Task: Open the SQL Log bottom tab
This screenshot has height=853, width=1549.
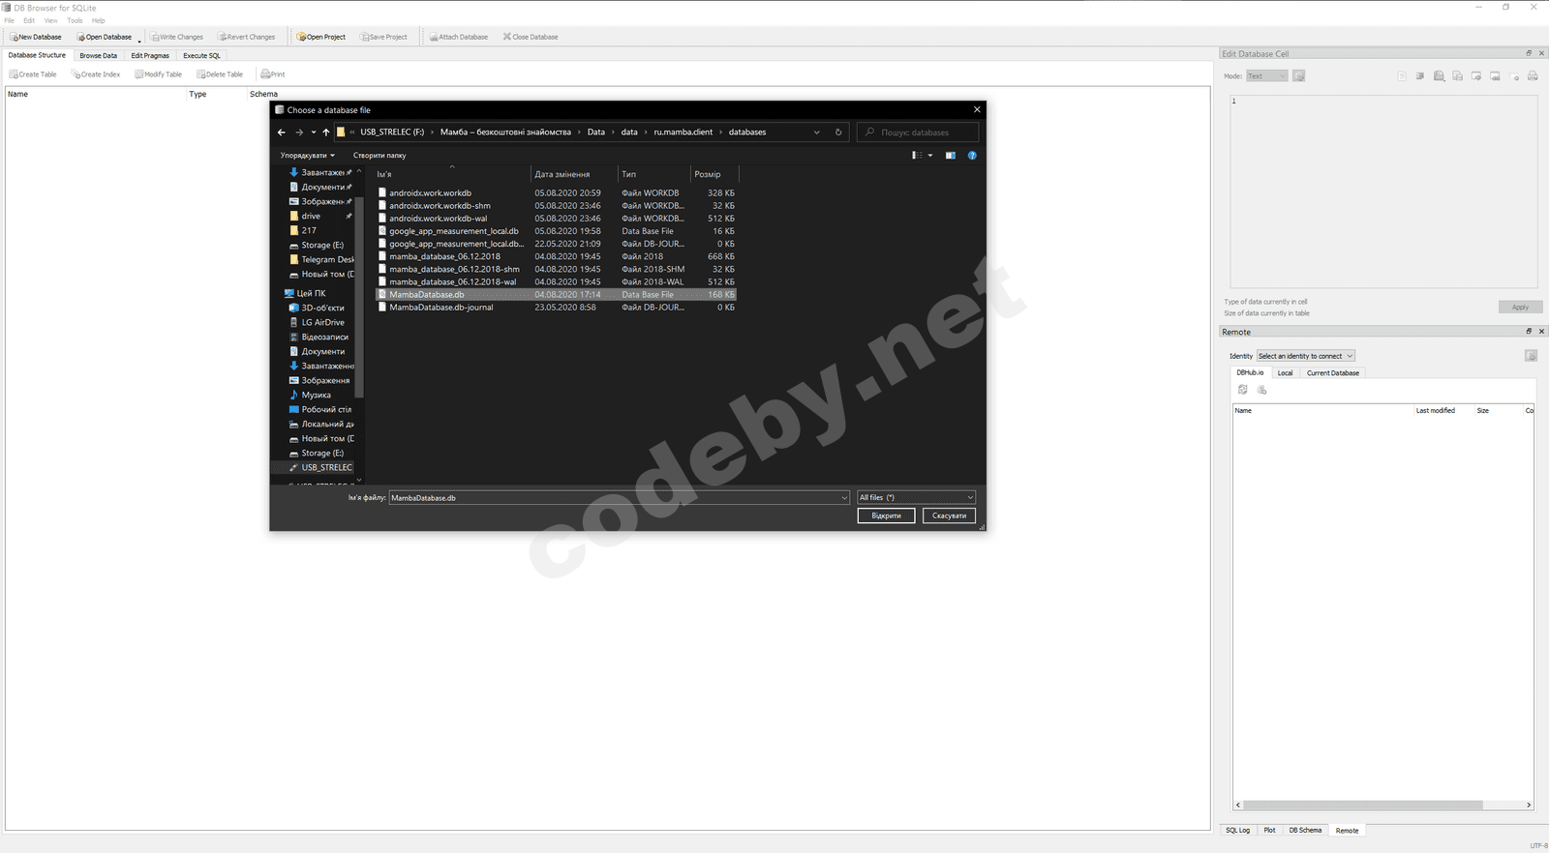Action: point(1237,831)
